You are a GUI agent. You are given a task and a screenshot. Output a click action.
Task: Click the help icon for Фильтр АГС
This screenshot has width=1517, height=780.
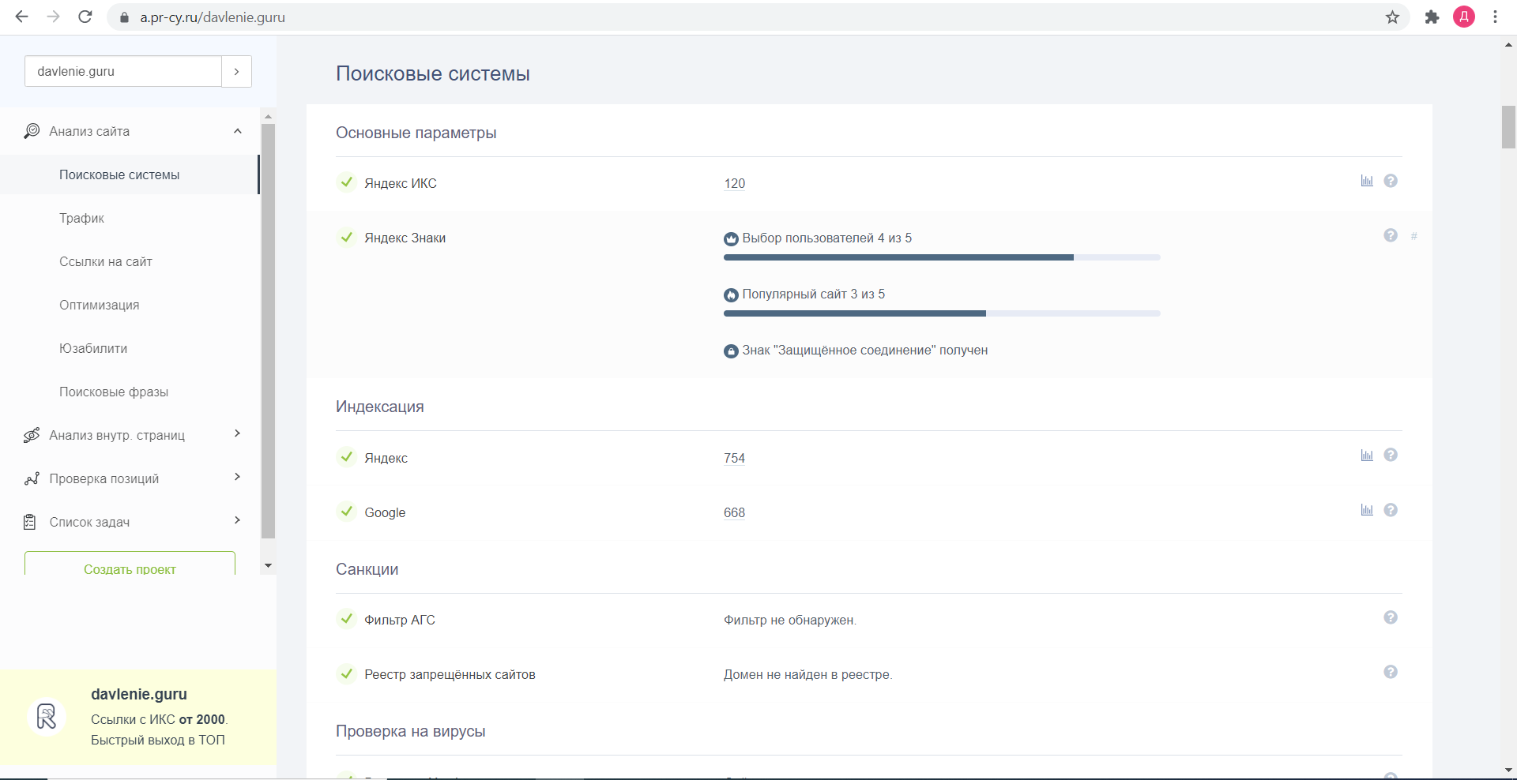tap(1391, 617)
